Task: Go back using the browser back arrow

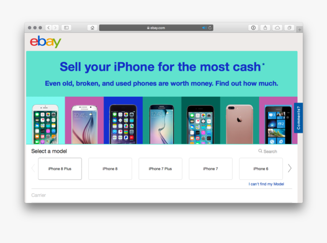Action: click(49, 28)
